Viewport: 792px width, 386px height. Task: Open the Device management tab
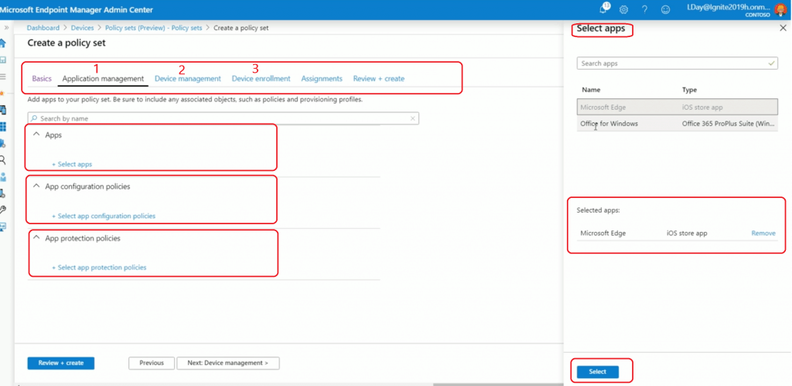[x=188, y=78]
